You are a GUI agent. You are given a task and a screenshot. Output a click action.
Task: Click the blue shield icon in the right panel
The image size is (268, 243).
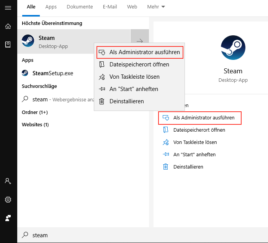click(166, 118)
